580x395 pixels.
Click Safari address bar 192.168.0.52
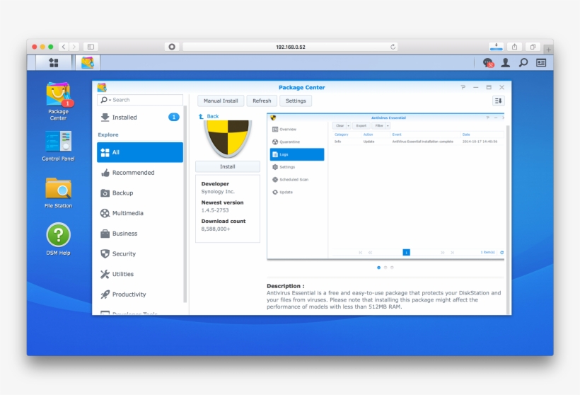(x=291, y=47)
